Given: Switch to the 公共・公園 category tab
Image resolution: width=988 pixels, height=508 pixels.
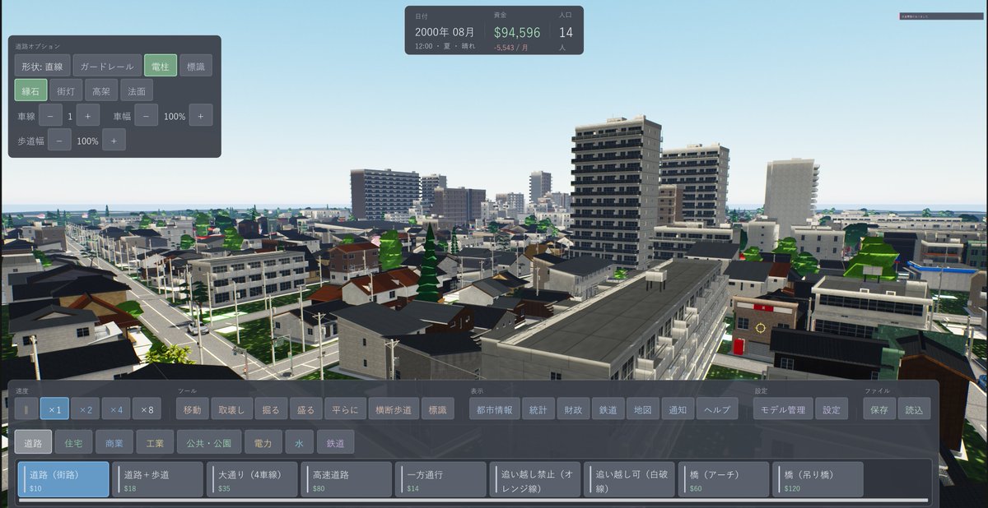Looking at the screenshot, I should (x=209, y=442).
